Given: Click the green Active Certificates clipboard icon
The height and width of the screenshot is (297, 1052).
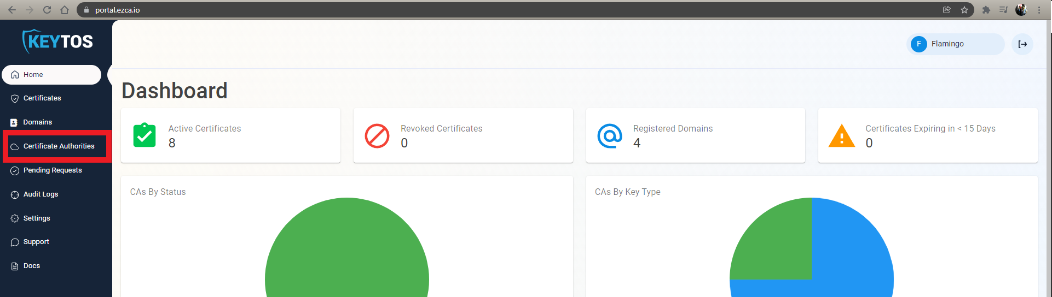Looking at the screenshot, I should tap(144, 135).
